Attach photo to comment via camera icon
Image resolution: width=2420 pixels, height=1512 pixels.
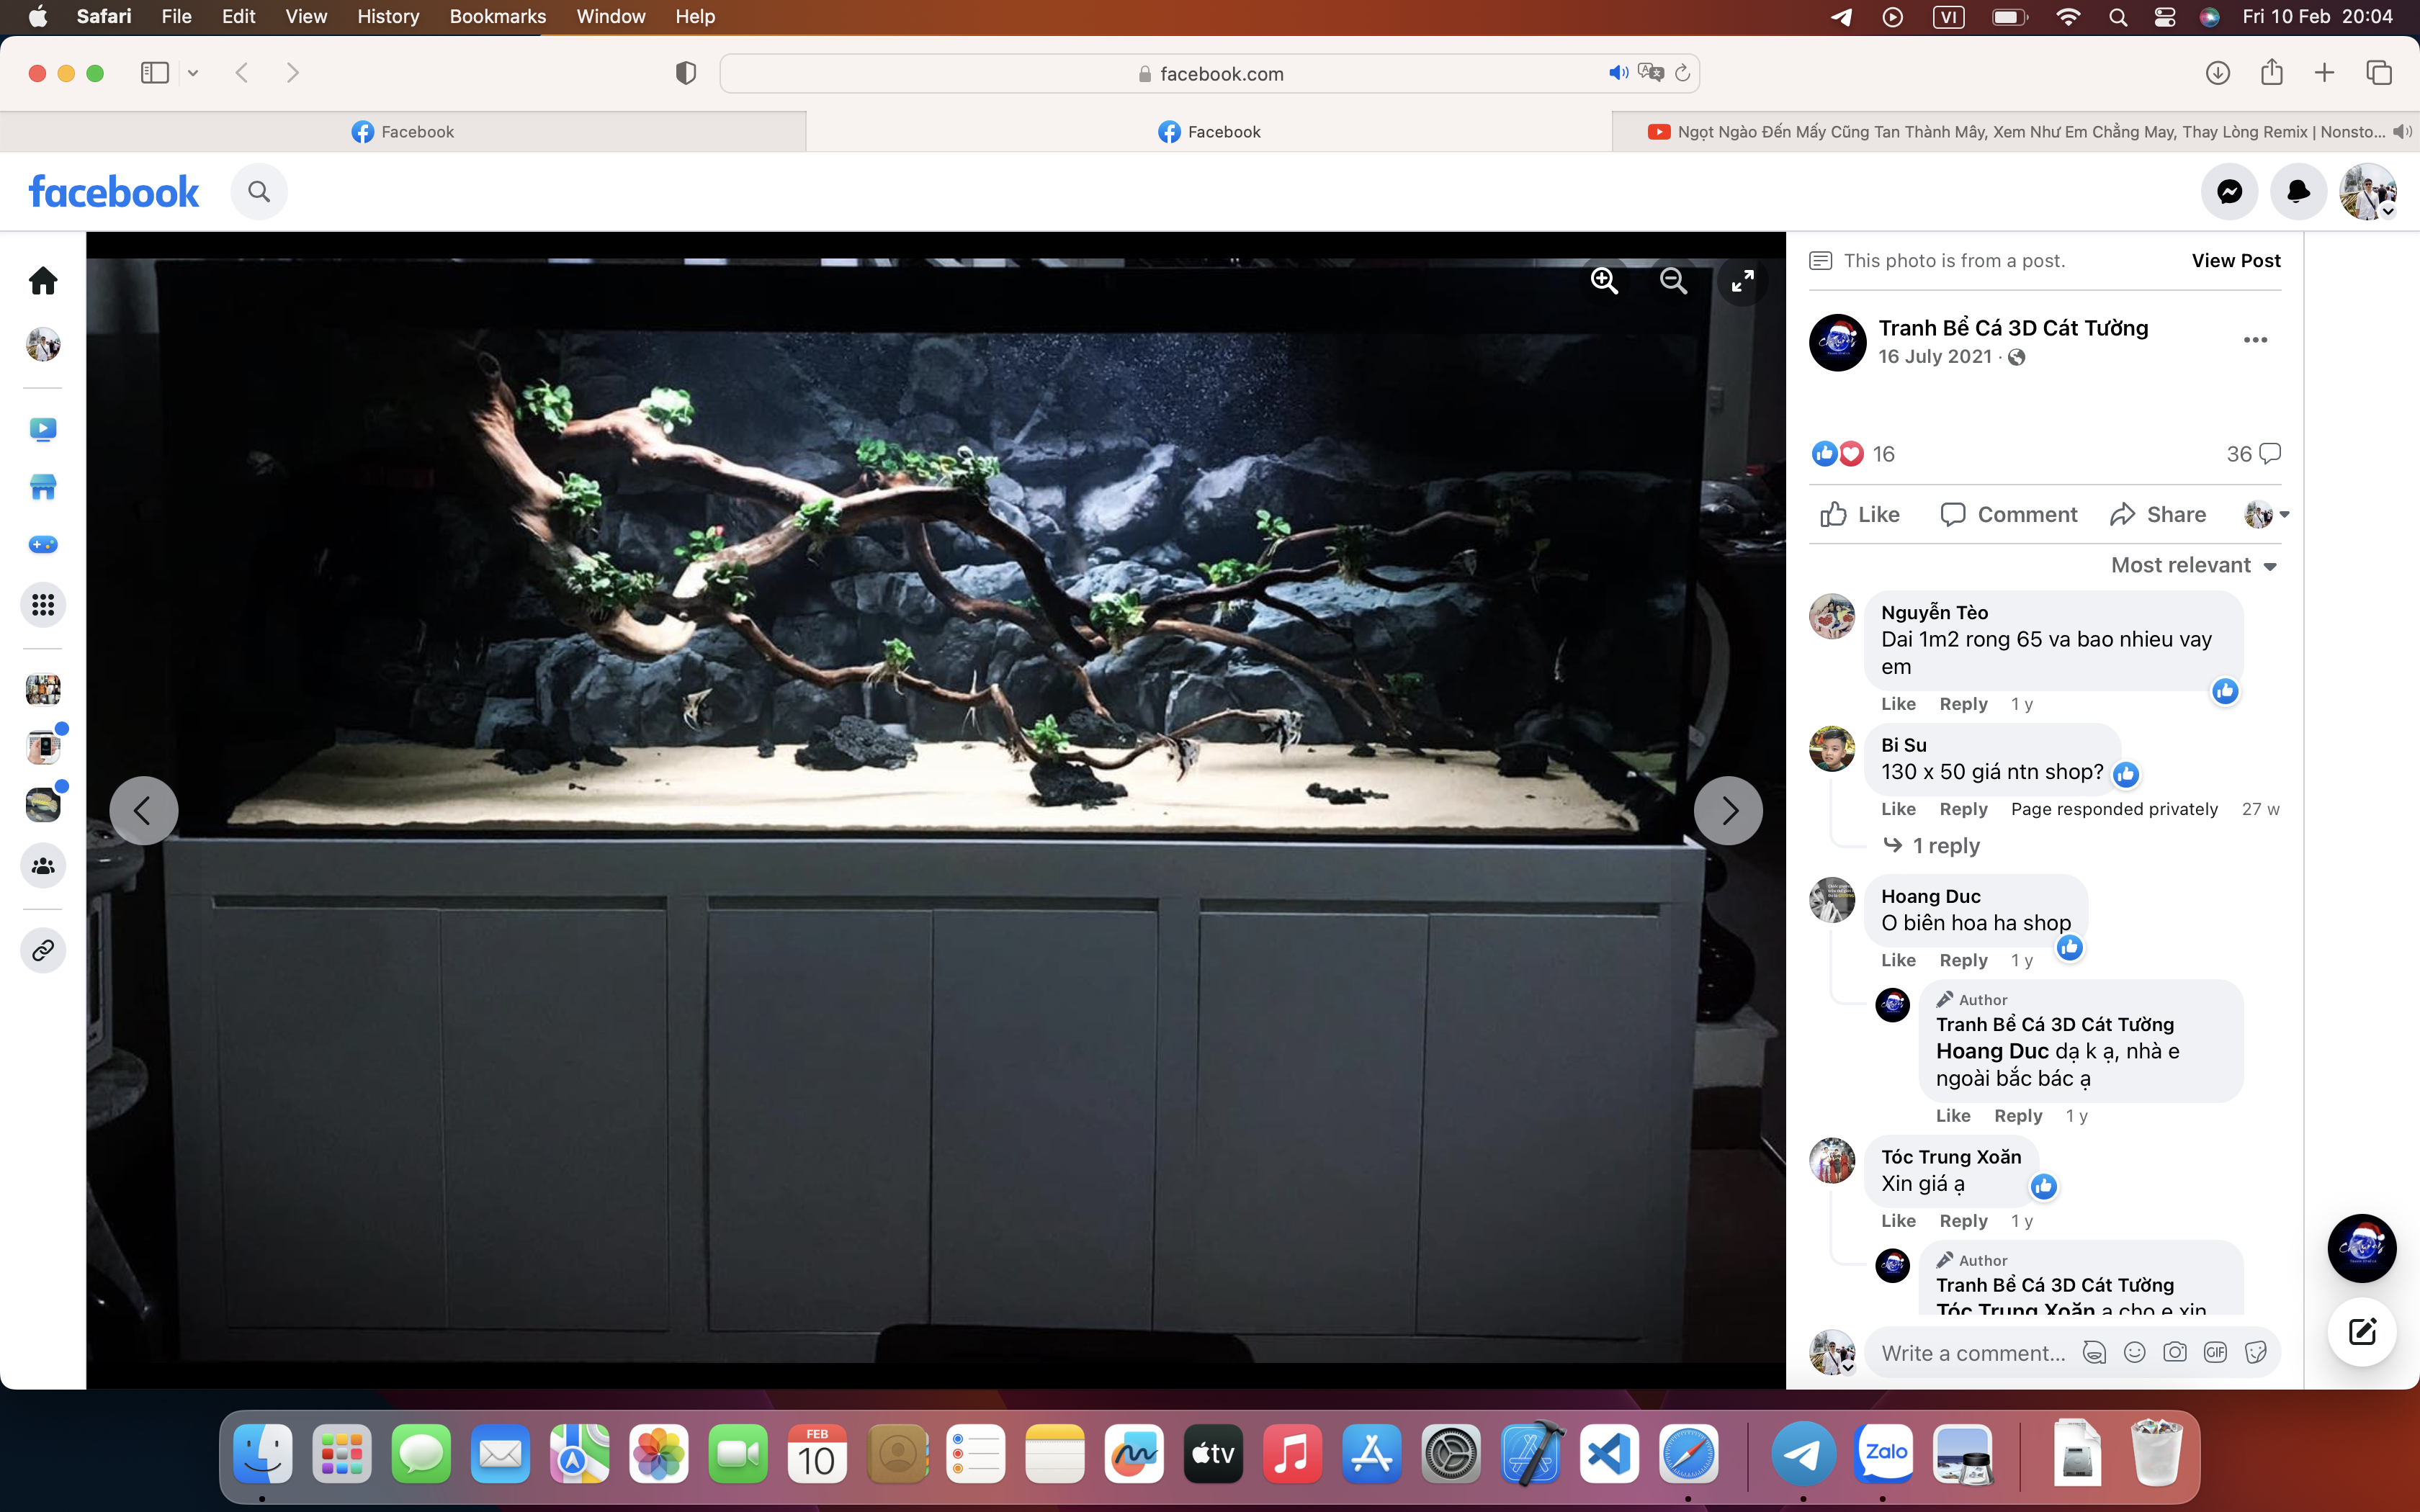[2175, 1353]
